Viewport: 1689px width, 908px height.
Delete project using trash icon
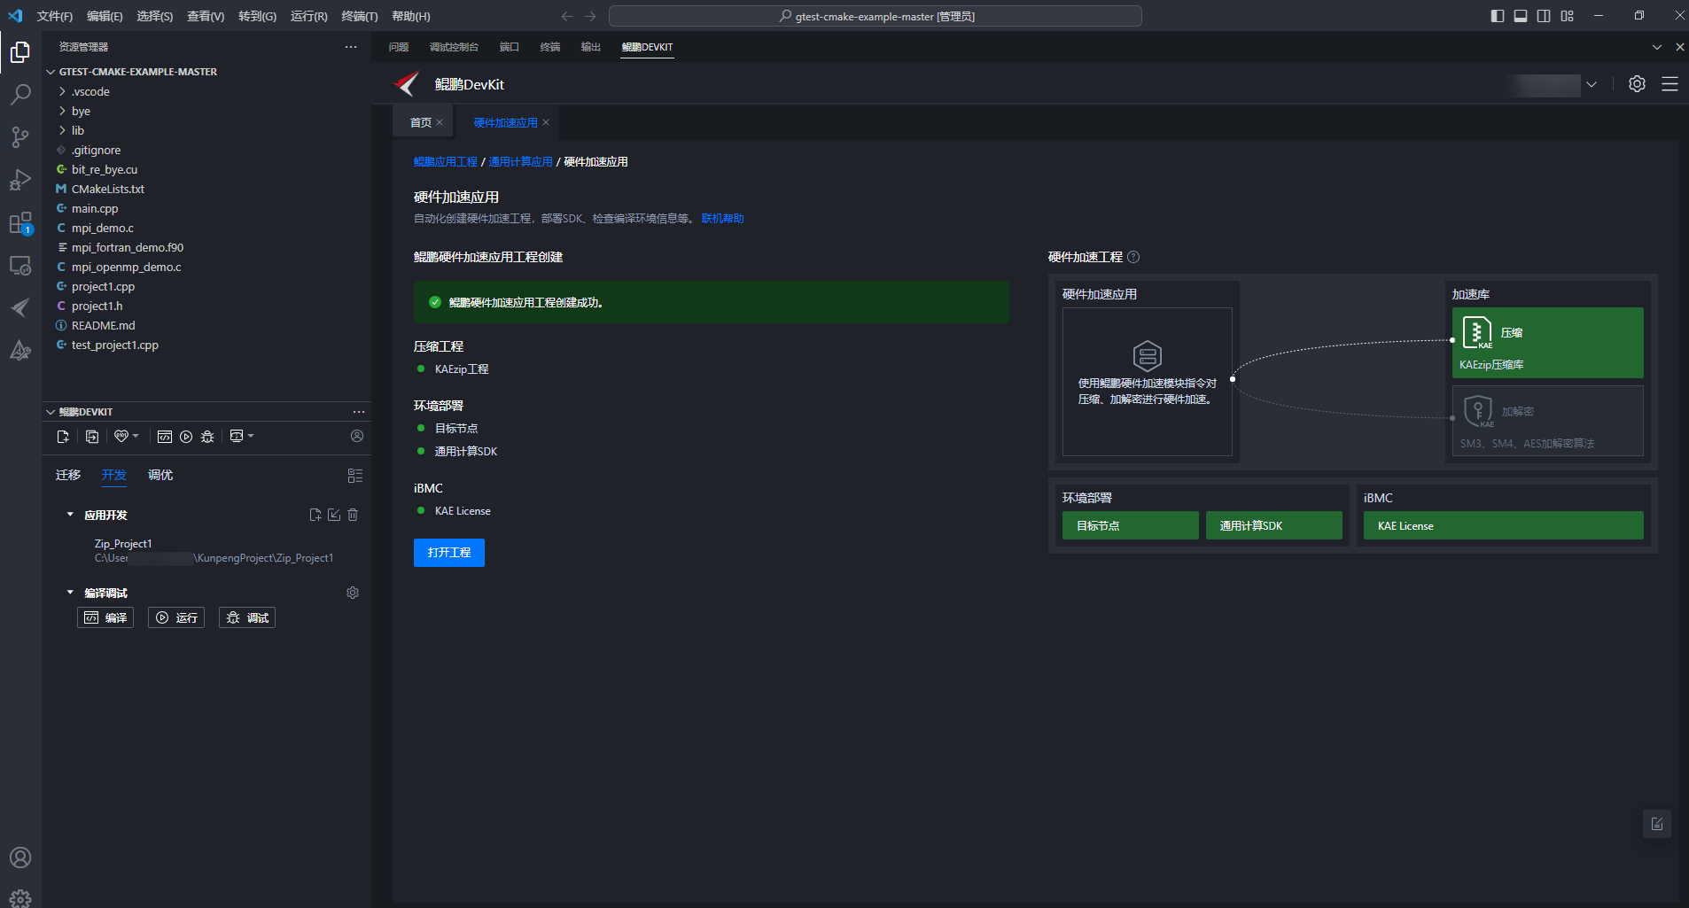[x=353, y=515]
